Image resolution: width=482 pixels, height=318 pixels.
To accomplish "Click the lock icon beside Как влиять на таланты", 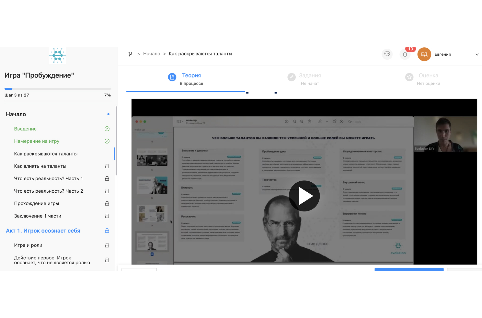I will point(107,166).
